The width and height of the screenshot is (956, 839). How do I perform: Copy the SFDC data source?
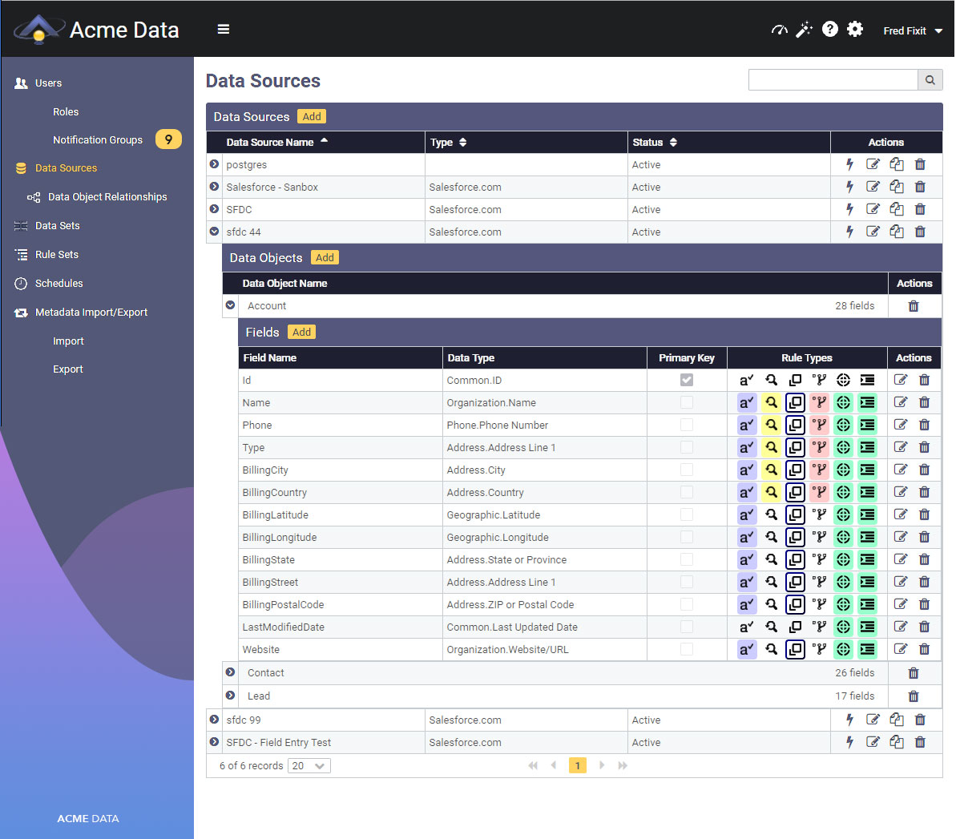pos(896,210)
